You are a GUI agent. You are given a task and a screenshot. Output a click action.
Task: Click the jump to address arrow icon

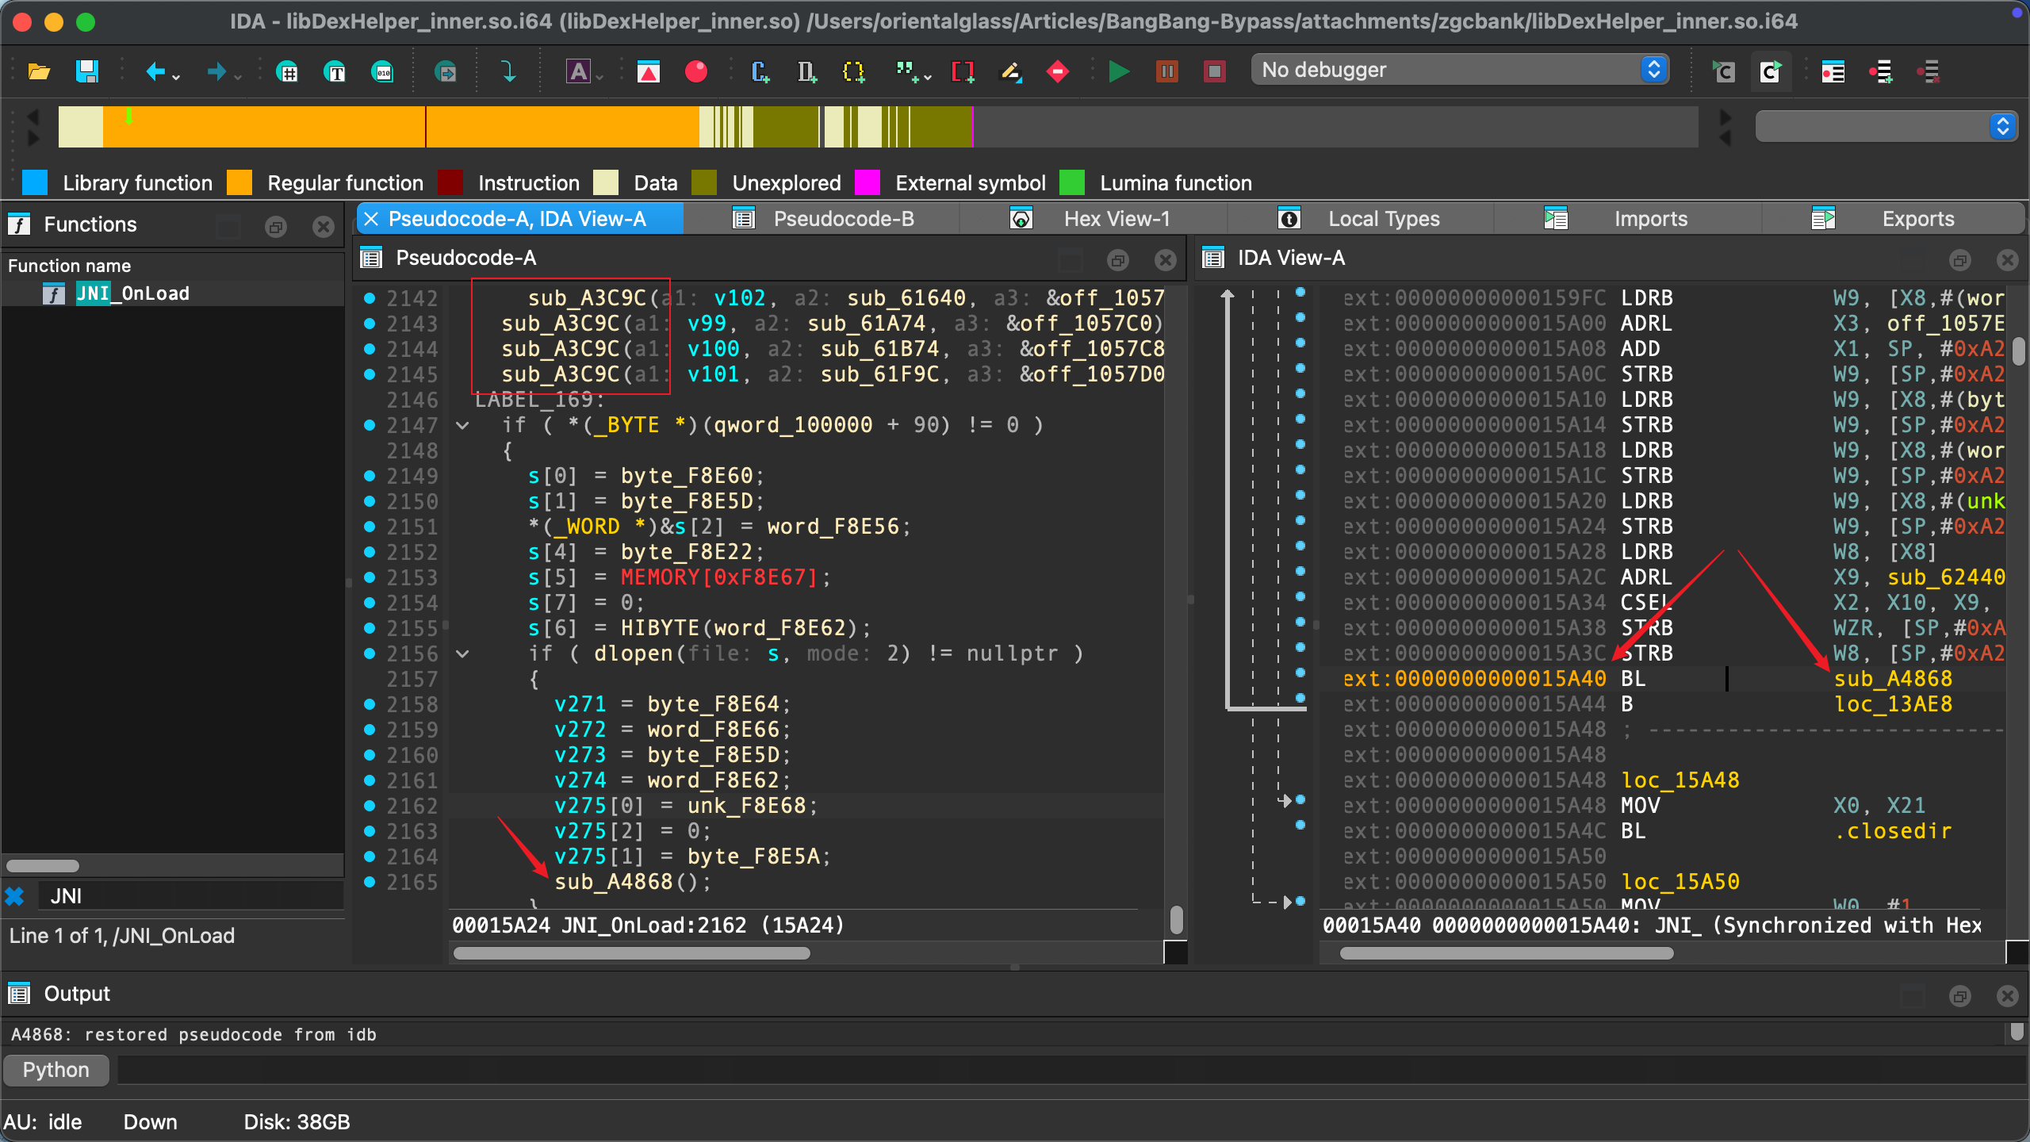446,72
